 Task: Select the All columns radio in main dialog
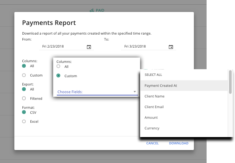pyautogui.click(x=24, y=66)
